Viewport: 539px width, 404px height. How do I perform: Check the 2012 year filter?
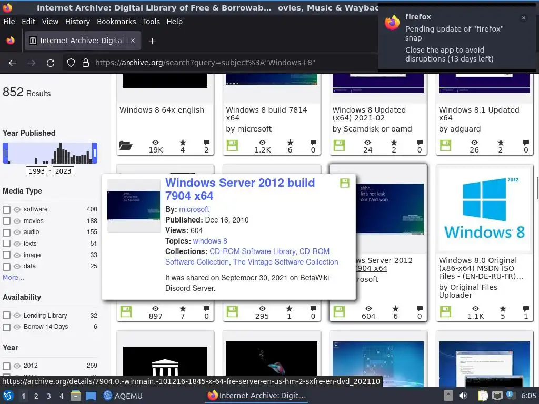[x=6, y=366]
